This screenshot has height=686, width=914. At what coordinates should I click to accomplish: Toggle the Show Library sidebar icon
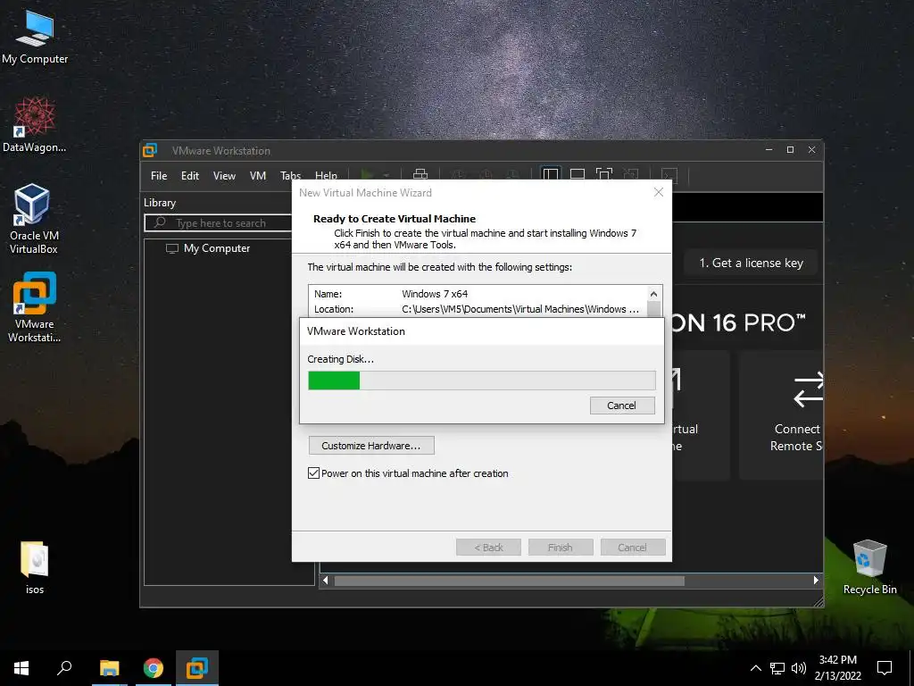550,174
